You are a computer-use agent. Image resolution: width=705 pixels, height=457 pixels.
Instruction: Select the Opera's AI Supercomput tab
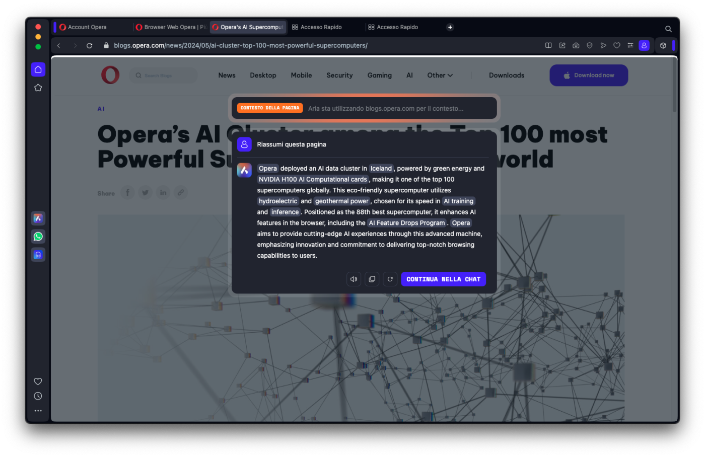point(248,27)
